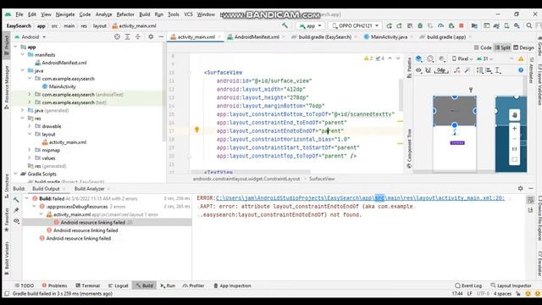Image resolution: width=542 pixels, height=305 pixels.
Task: Select MainActivity in project tree
Action: 62,86
